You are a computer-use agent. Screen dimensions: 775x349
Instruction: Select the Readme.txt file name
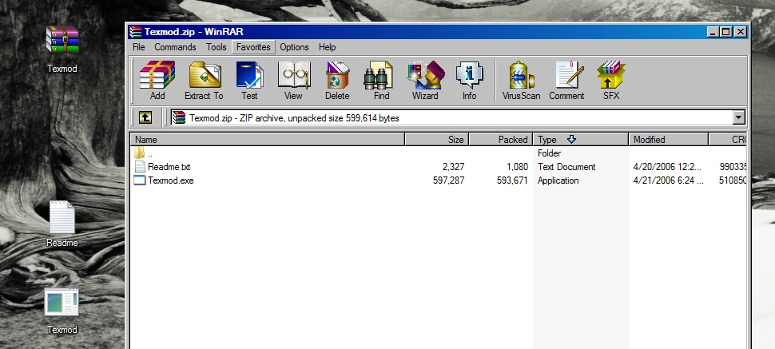[x=169, y=167]
